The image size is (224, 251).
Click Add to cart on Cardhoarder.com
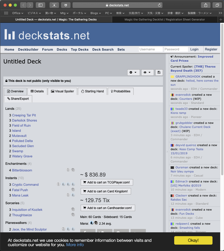(108, 208)
